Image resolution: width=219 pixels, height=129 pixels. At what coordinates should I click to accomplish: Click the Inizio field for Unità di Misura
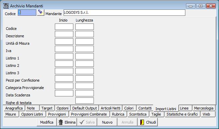coord(64,41)
